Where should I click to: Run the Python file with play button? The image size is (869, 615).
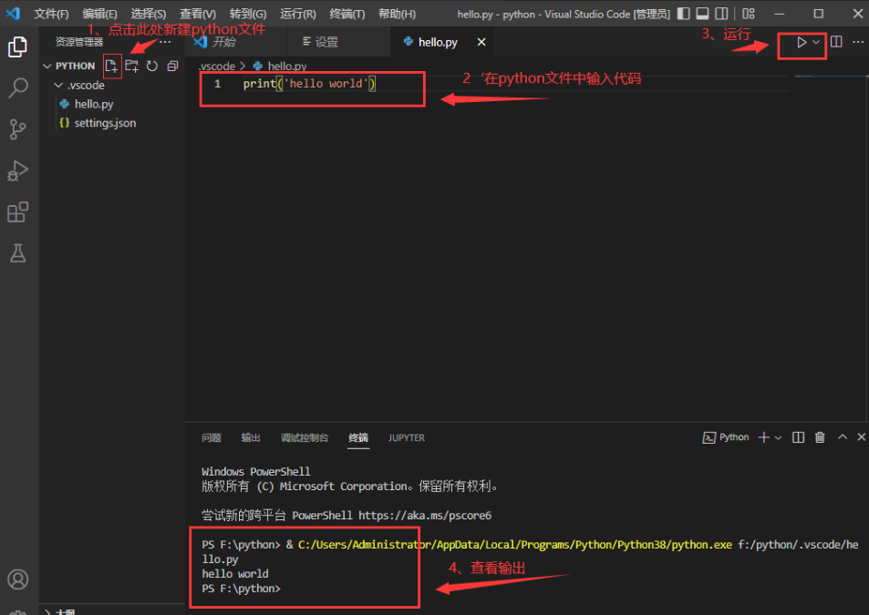pos(801,43)
